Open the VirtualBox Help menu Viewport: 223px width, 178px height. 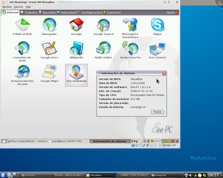(x=28, y=7)
